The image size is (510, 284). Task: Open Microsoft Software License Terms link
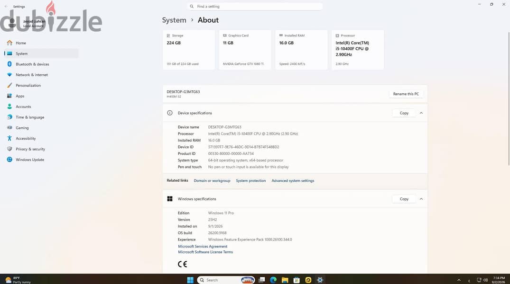coord(205,252)
